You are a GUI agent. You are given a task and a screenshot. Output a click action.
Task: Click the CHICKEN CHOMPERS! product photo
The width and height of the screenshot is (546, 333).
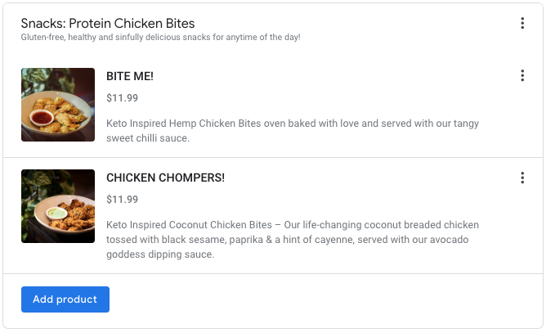point(58,206)
